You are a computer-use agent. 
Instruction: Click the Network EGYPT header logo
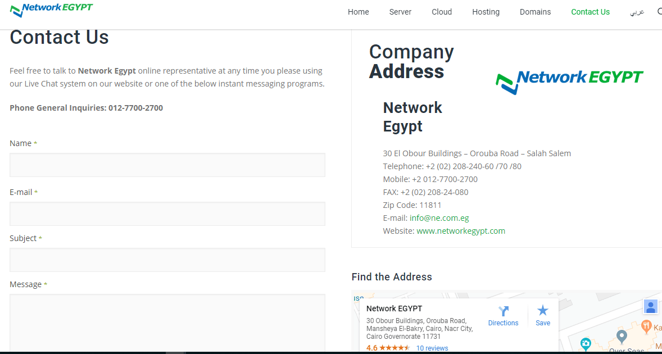click(51, 10)
